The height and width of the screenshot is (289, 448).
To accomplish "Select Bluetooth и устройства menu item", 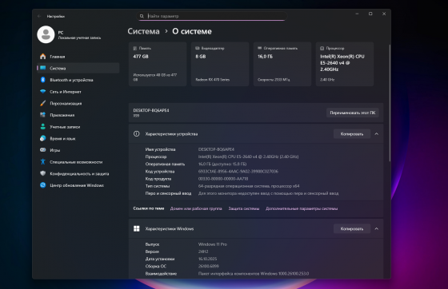I will coord(78,80).
